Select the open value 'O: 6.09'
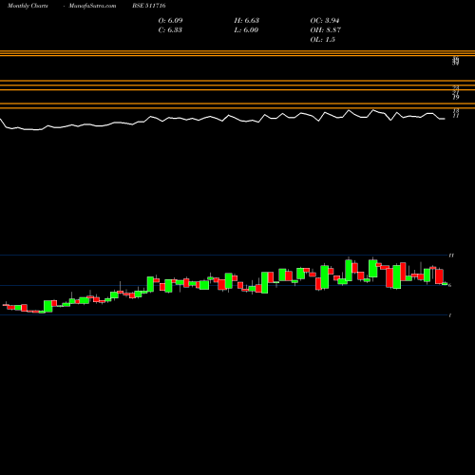 170,21
